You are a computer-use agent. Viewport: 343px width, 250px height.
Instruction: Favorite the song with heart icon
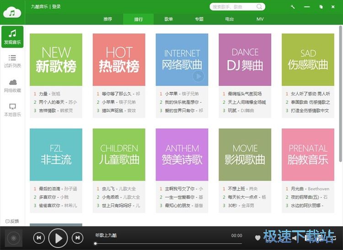click(x=257, y=238)
